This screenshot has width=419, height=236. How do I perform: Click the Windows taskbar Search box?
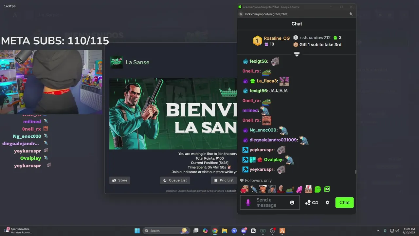tap(166, 231)
